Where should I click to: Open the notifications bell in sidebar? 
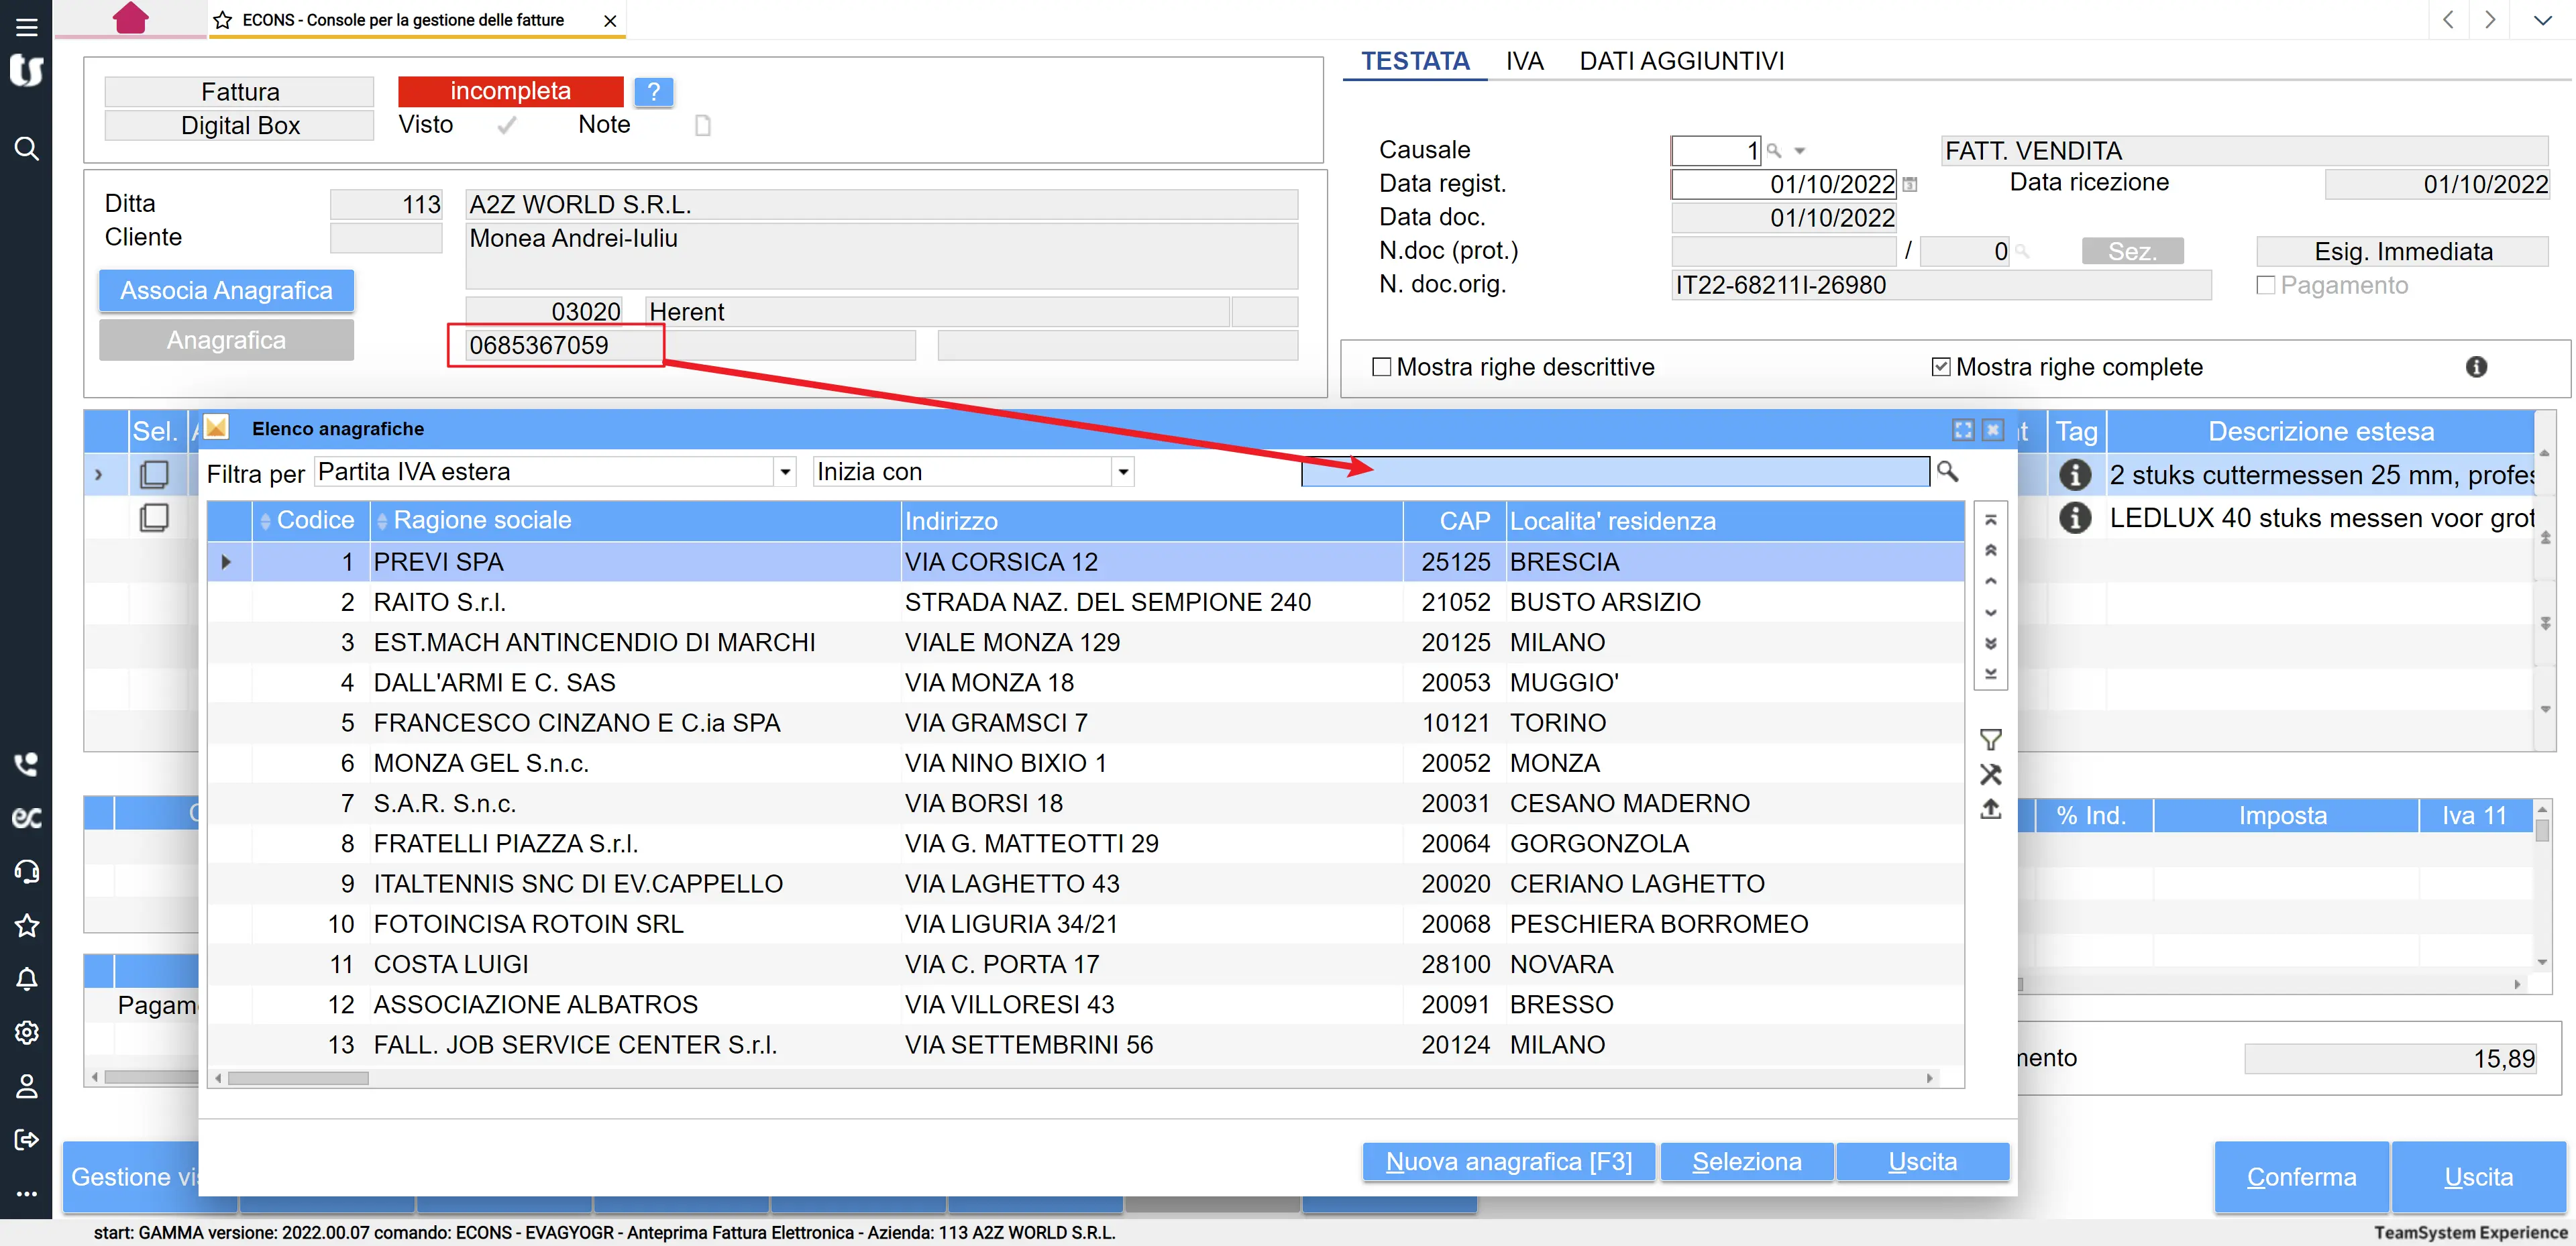tap(26, 979)
